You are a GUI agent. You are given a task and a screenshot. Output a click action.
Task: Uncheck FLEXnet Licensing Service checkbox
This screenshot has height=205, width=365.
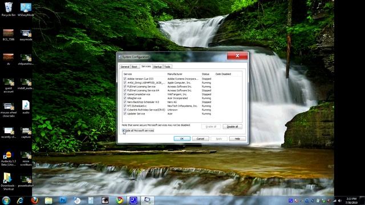(x=125, y=87)
